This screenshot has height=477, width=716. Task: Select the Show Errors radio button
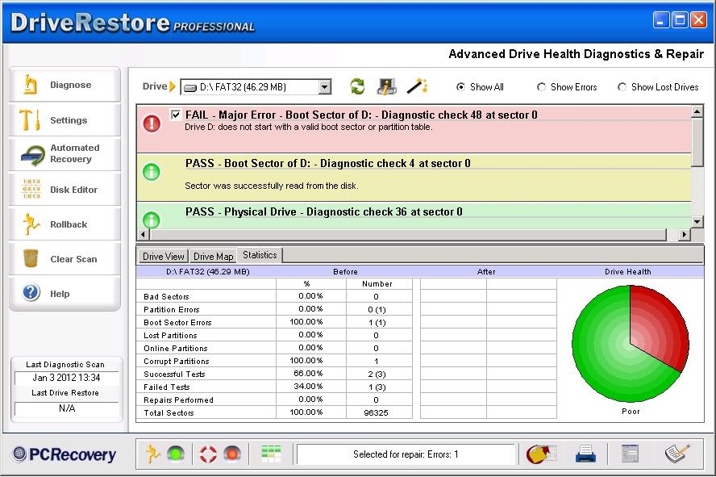[541, 87]
